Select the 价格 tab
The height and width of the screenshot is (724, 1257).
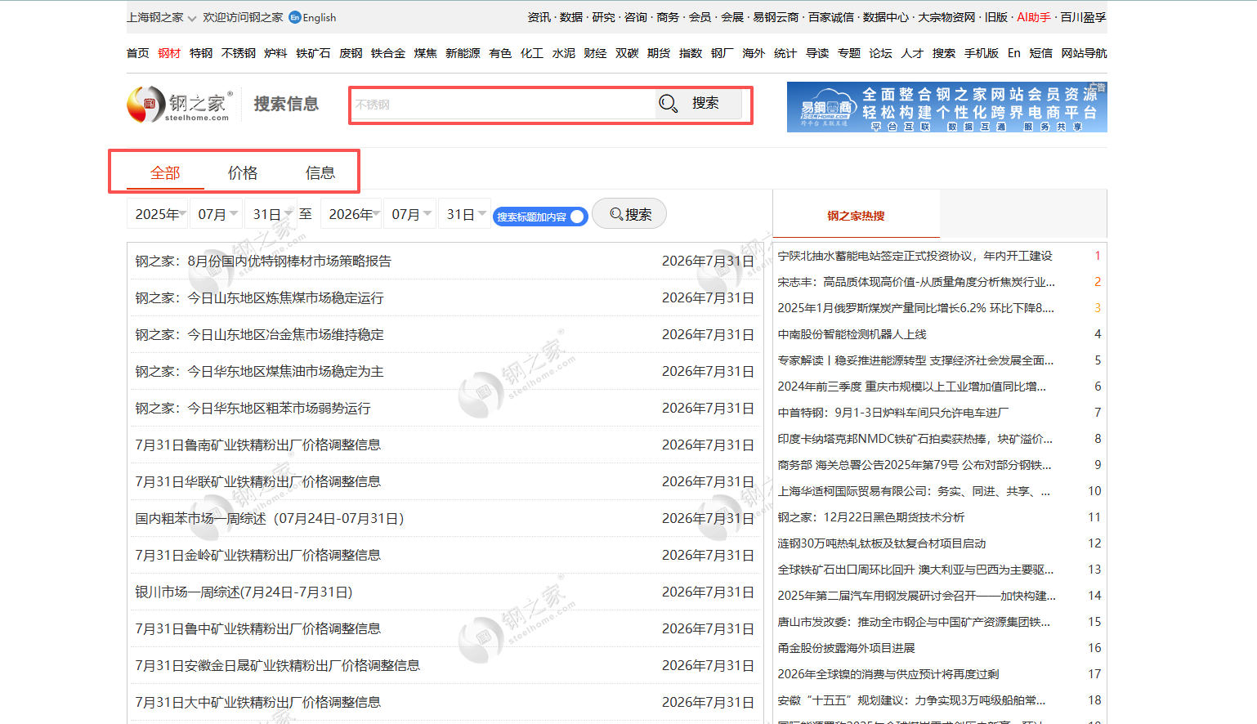[x=243, y=173]
